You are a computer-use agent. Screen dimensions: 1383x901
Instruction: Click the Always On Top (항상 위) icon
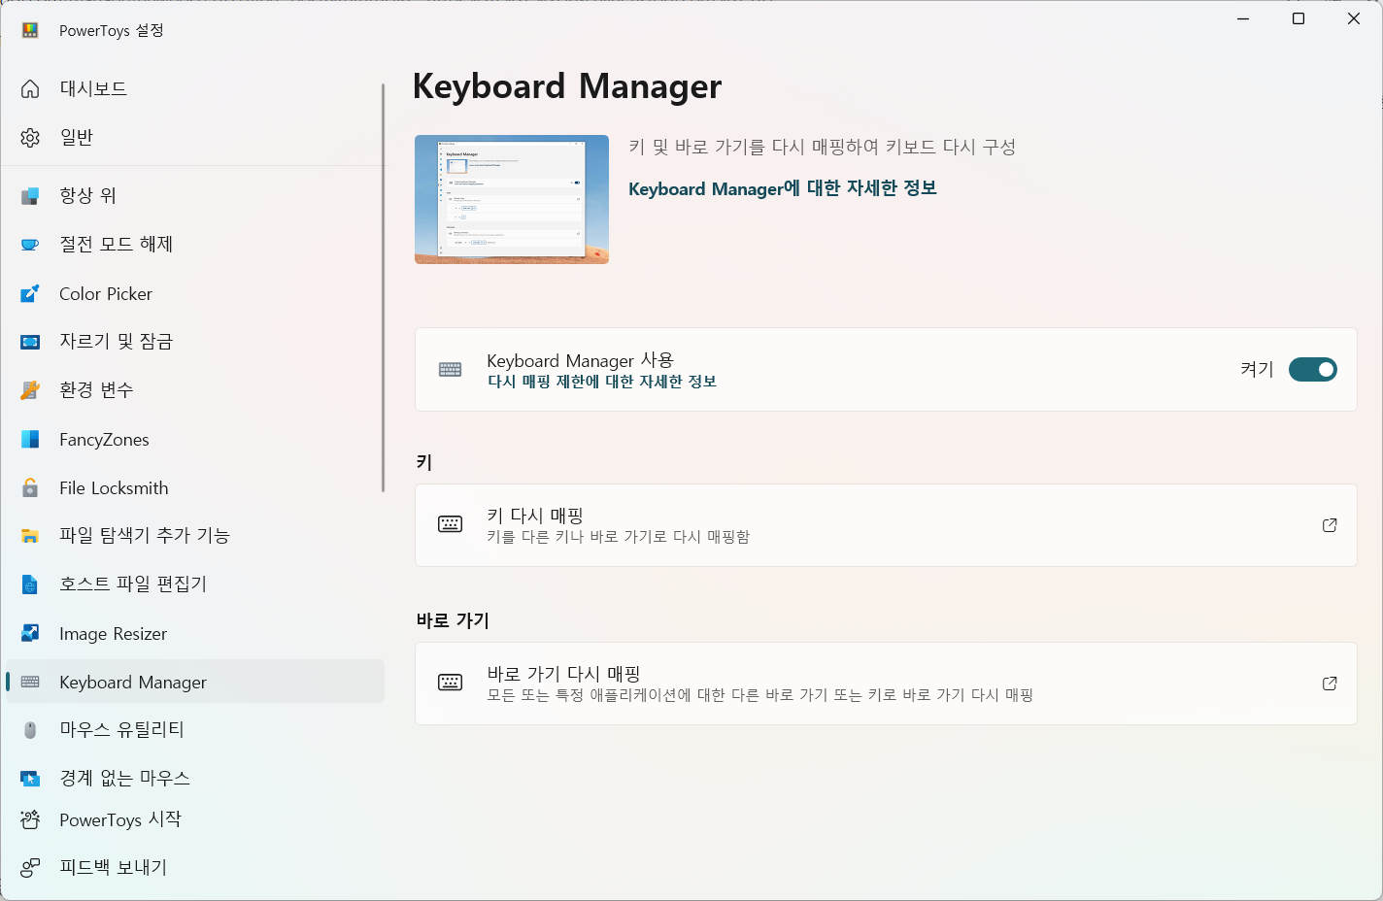30,195
